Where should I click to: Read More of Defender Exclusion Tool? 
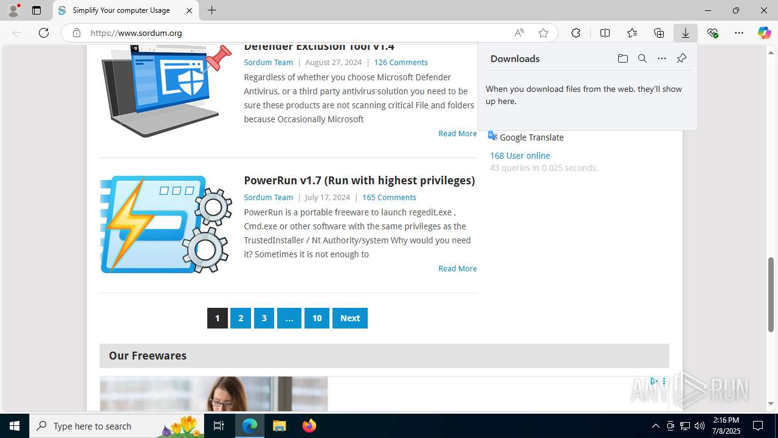(458, 133)
